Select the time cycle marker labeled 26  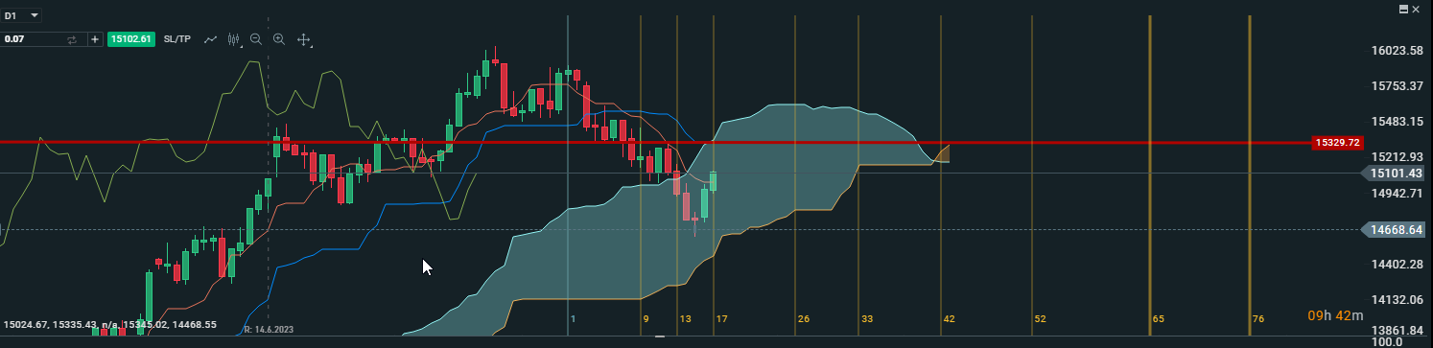click(803, 318)
